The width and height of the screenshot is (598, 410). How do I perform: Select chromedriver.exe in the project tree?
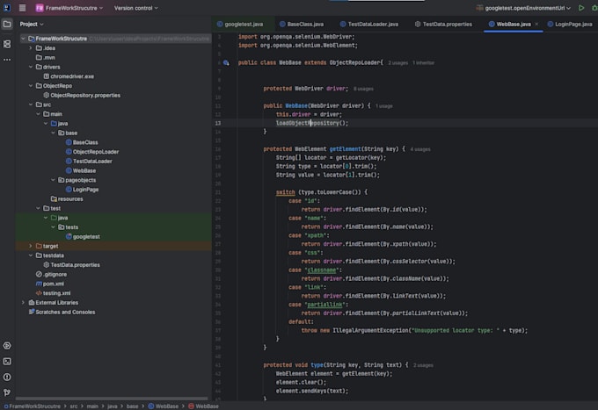(x=72, y=76)
